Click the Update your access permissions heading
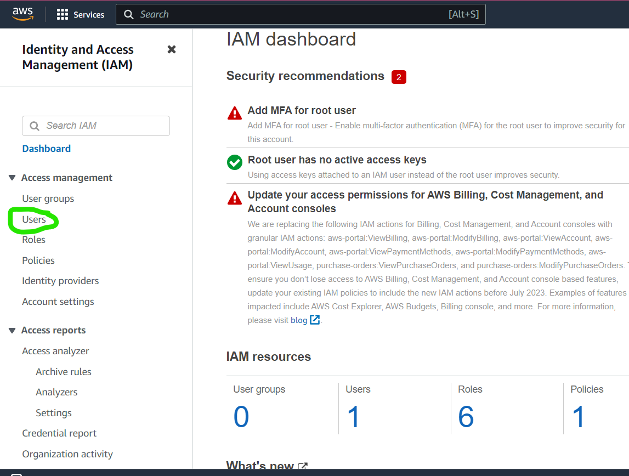Screen dimensions: 629x476 tap(425, 202)
